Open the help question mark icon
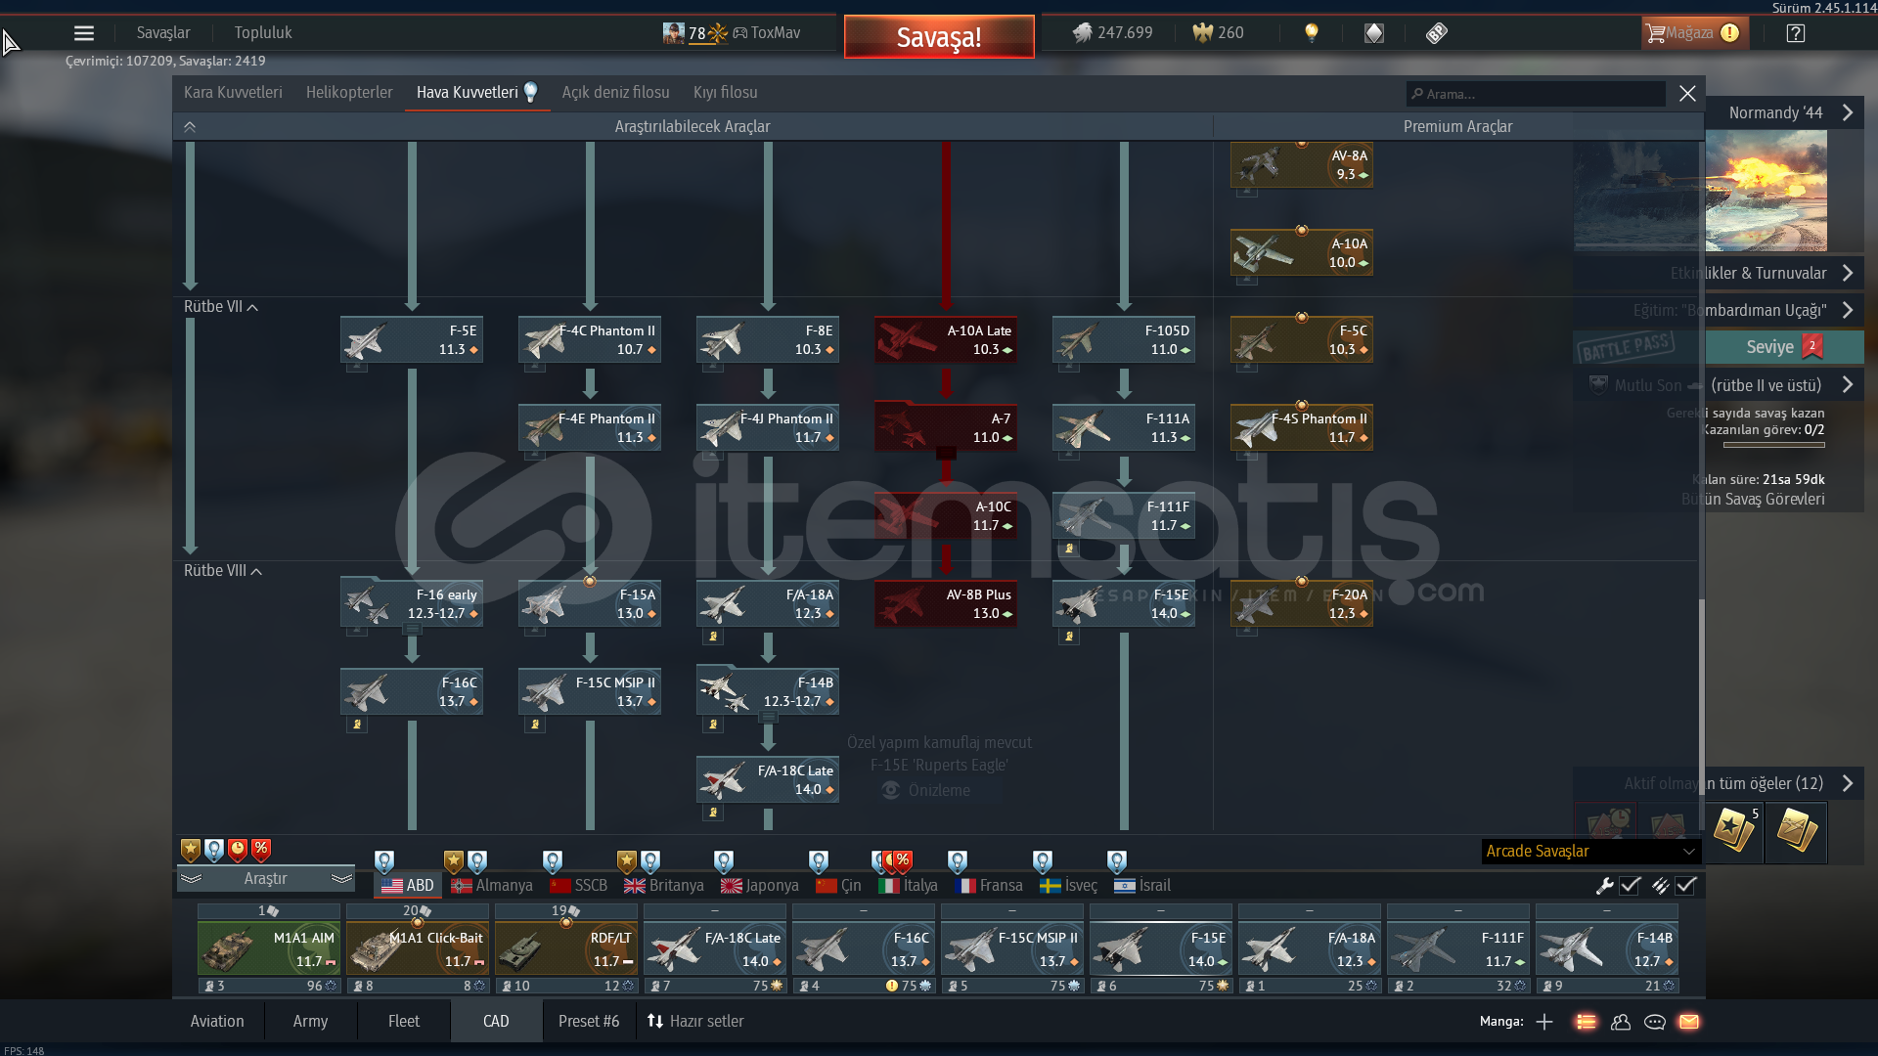The image size is (1878, 1056). [x=1796, y=33]
